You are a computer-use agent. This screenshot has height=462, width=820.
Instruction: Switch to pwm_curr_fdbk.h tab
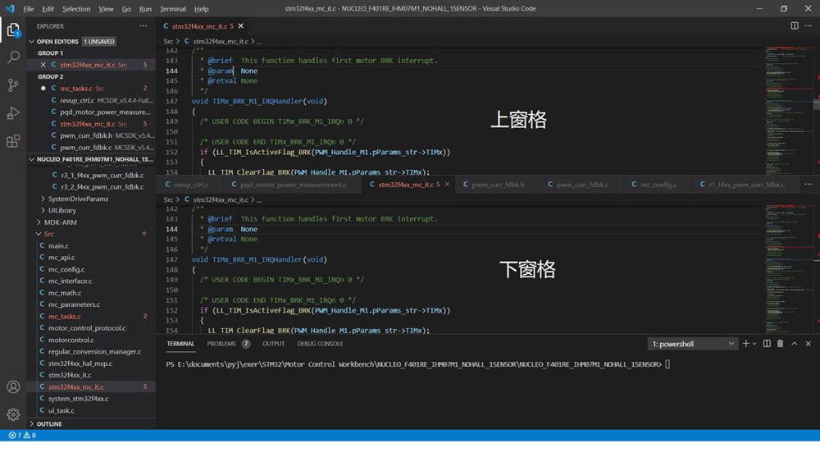498,184
